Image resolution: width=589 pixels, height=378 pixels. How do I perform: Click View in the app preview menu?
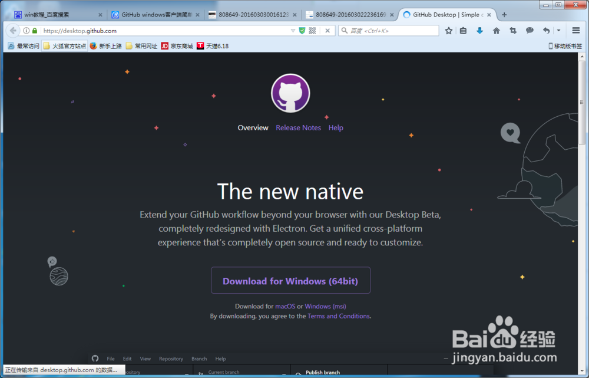[x=145, y=359]
